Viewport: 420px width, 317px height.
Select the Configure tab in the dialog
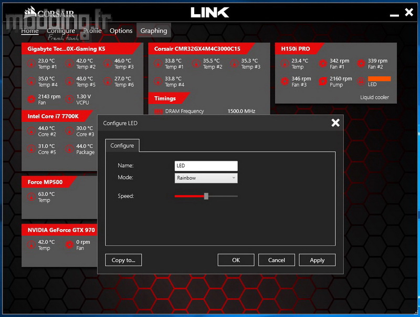[122, 146]
